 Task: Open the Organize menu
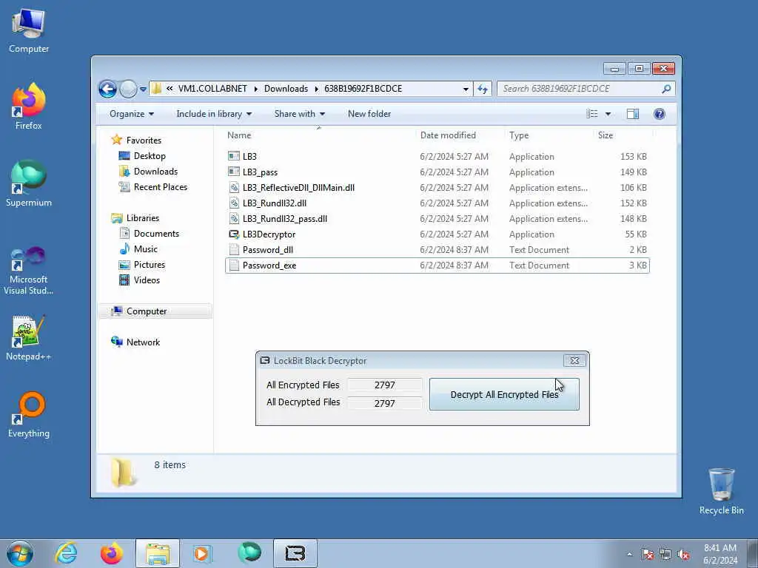coord(132,114)
